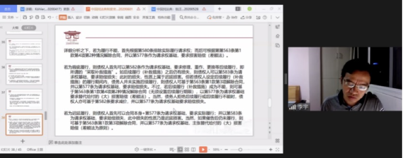Expand the 59% zoom level dropdown
Viewport: 403px width, 158px height.
[x=217, y=150]
